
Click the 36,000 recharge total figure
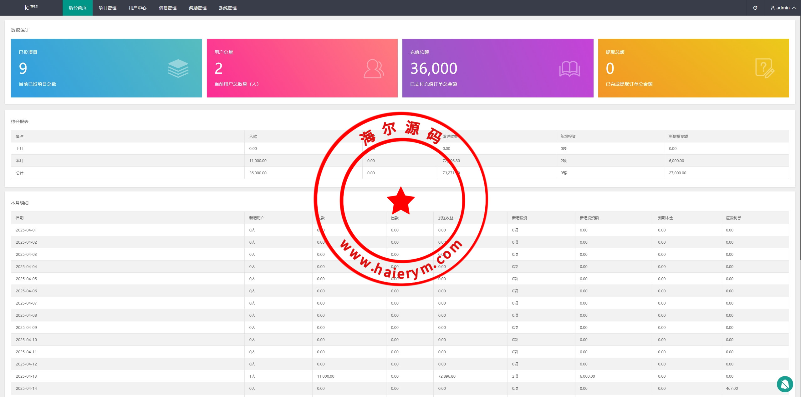(434, 68)
